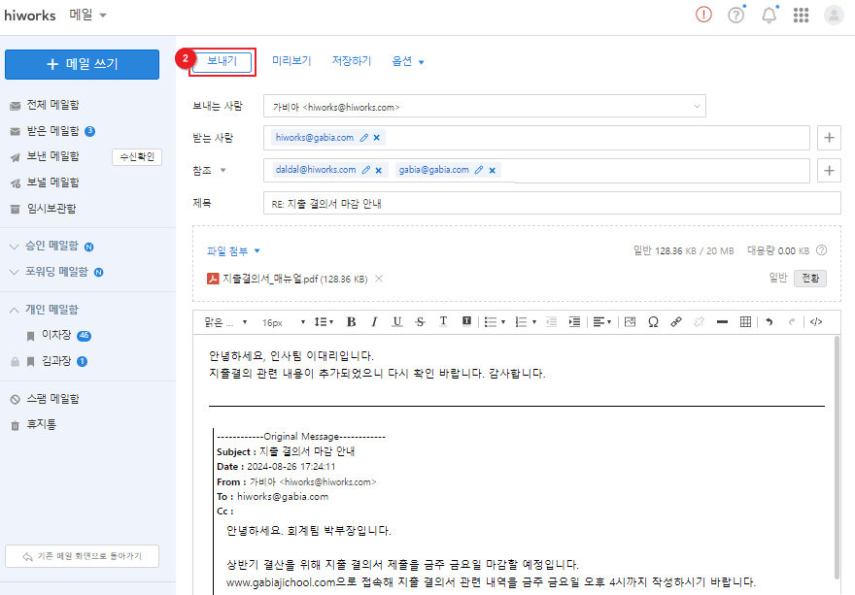The width and height of the screenshot is (855, 595).
Task: Delete the attached 지출결의서_매뉴얼.pdf file
Action: pyautogui.click(x=379, y=279)
